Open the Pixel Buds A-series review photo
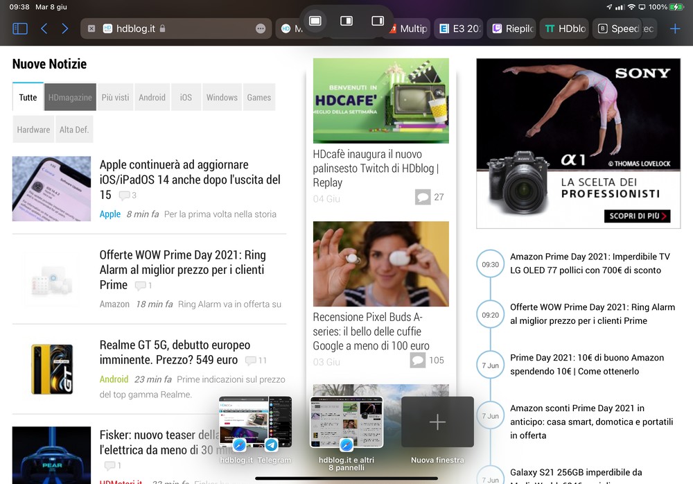Screen dimensions: 693x484 click(x=381, y=263)
